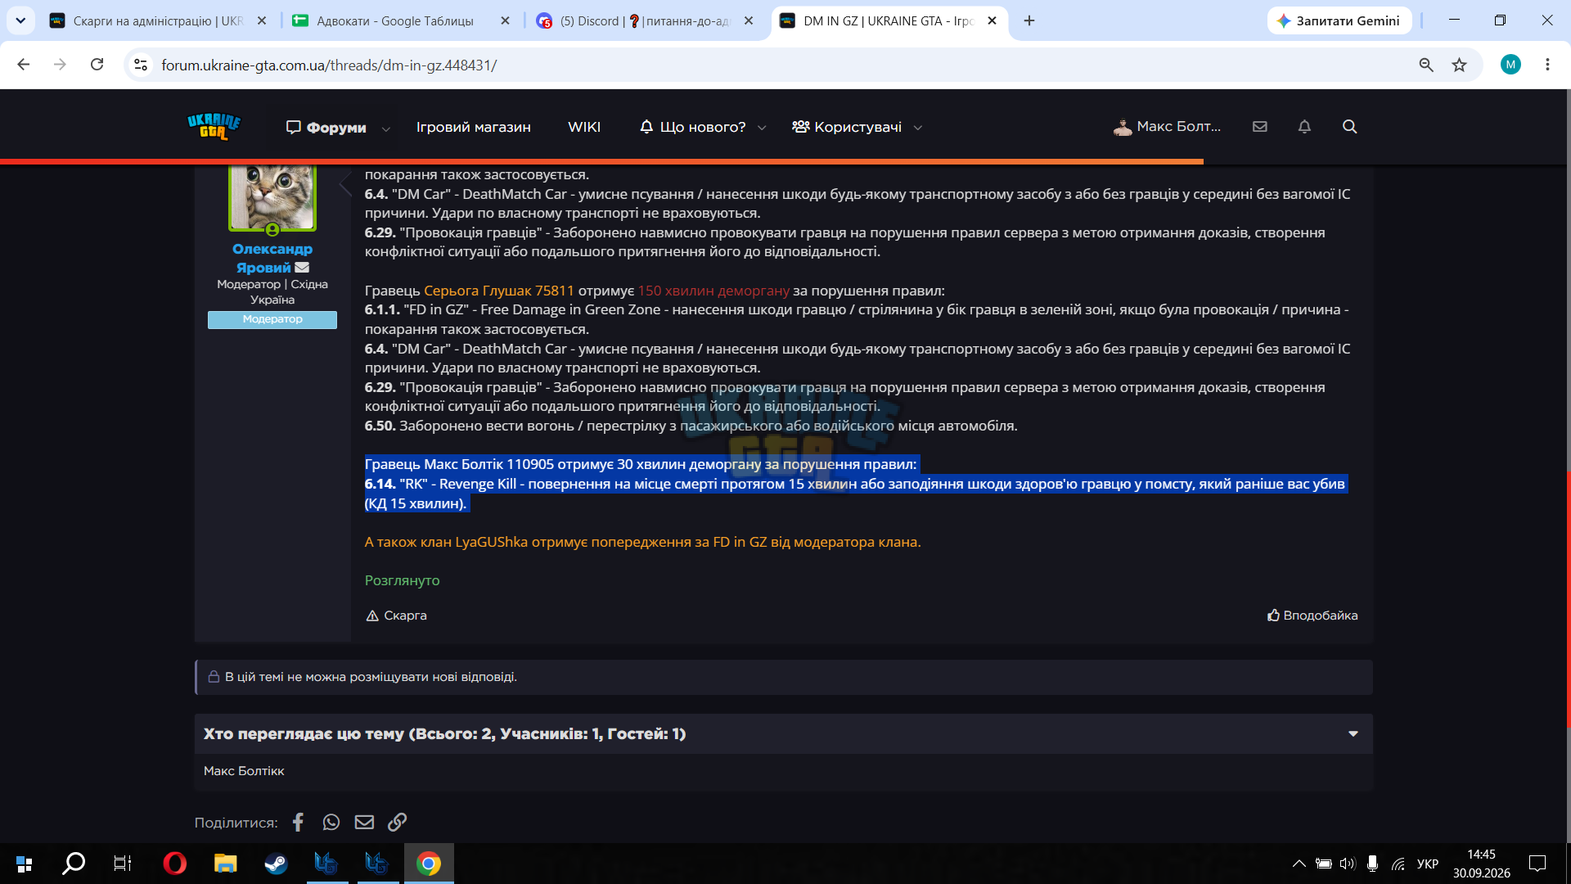This screenshot has width=1571, height=884.
Task: Open the forum search magnifier icon
Action: click(1349, 127)
